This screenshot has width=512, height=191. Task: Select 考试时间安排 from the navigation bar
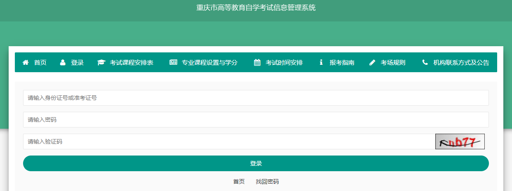(284, 63)
